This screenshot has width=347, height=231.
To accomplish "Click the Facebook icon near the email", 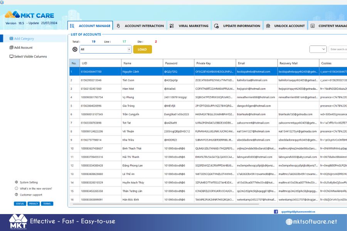I will tap(276, 211).
